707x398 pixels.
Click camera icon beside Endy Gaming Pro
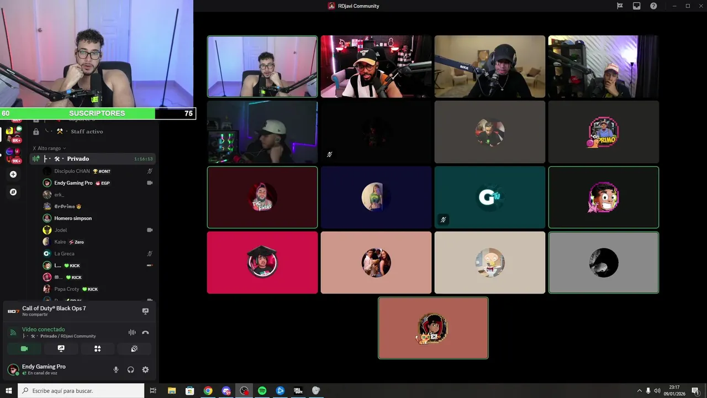[x=150, y=183]
